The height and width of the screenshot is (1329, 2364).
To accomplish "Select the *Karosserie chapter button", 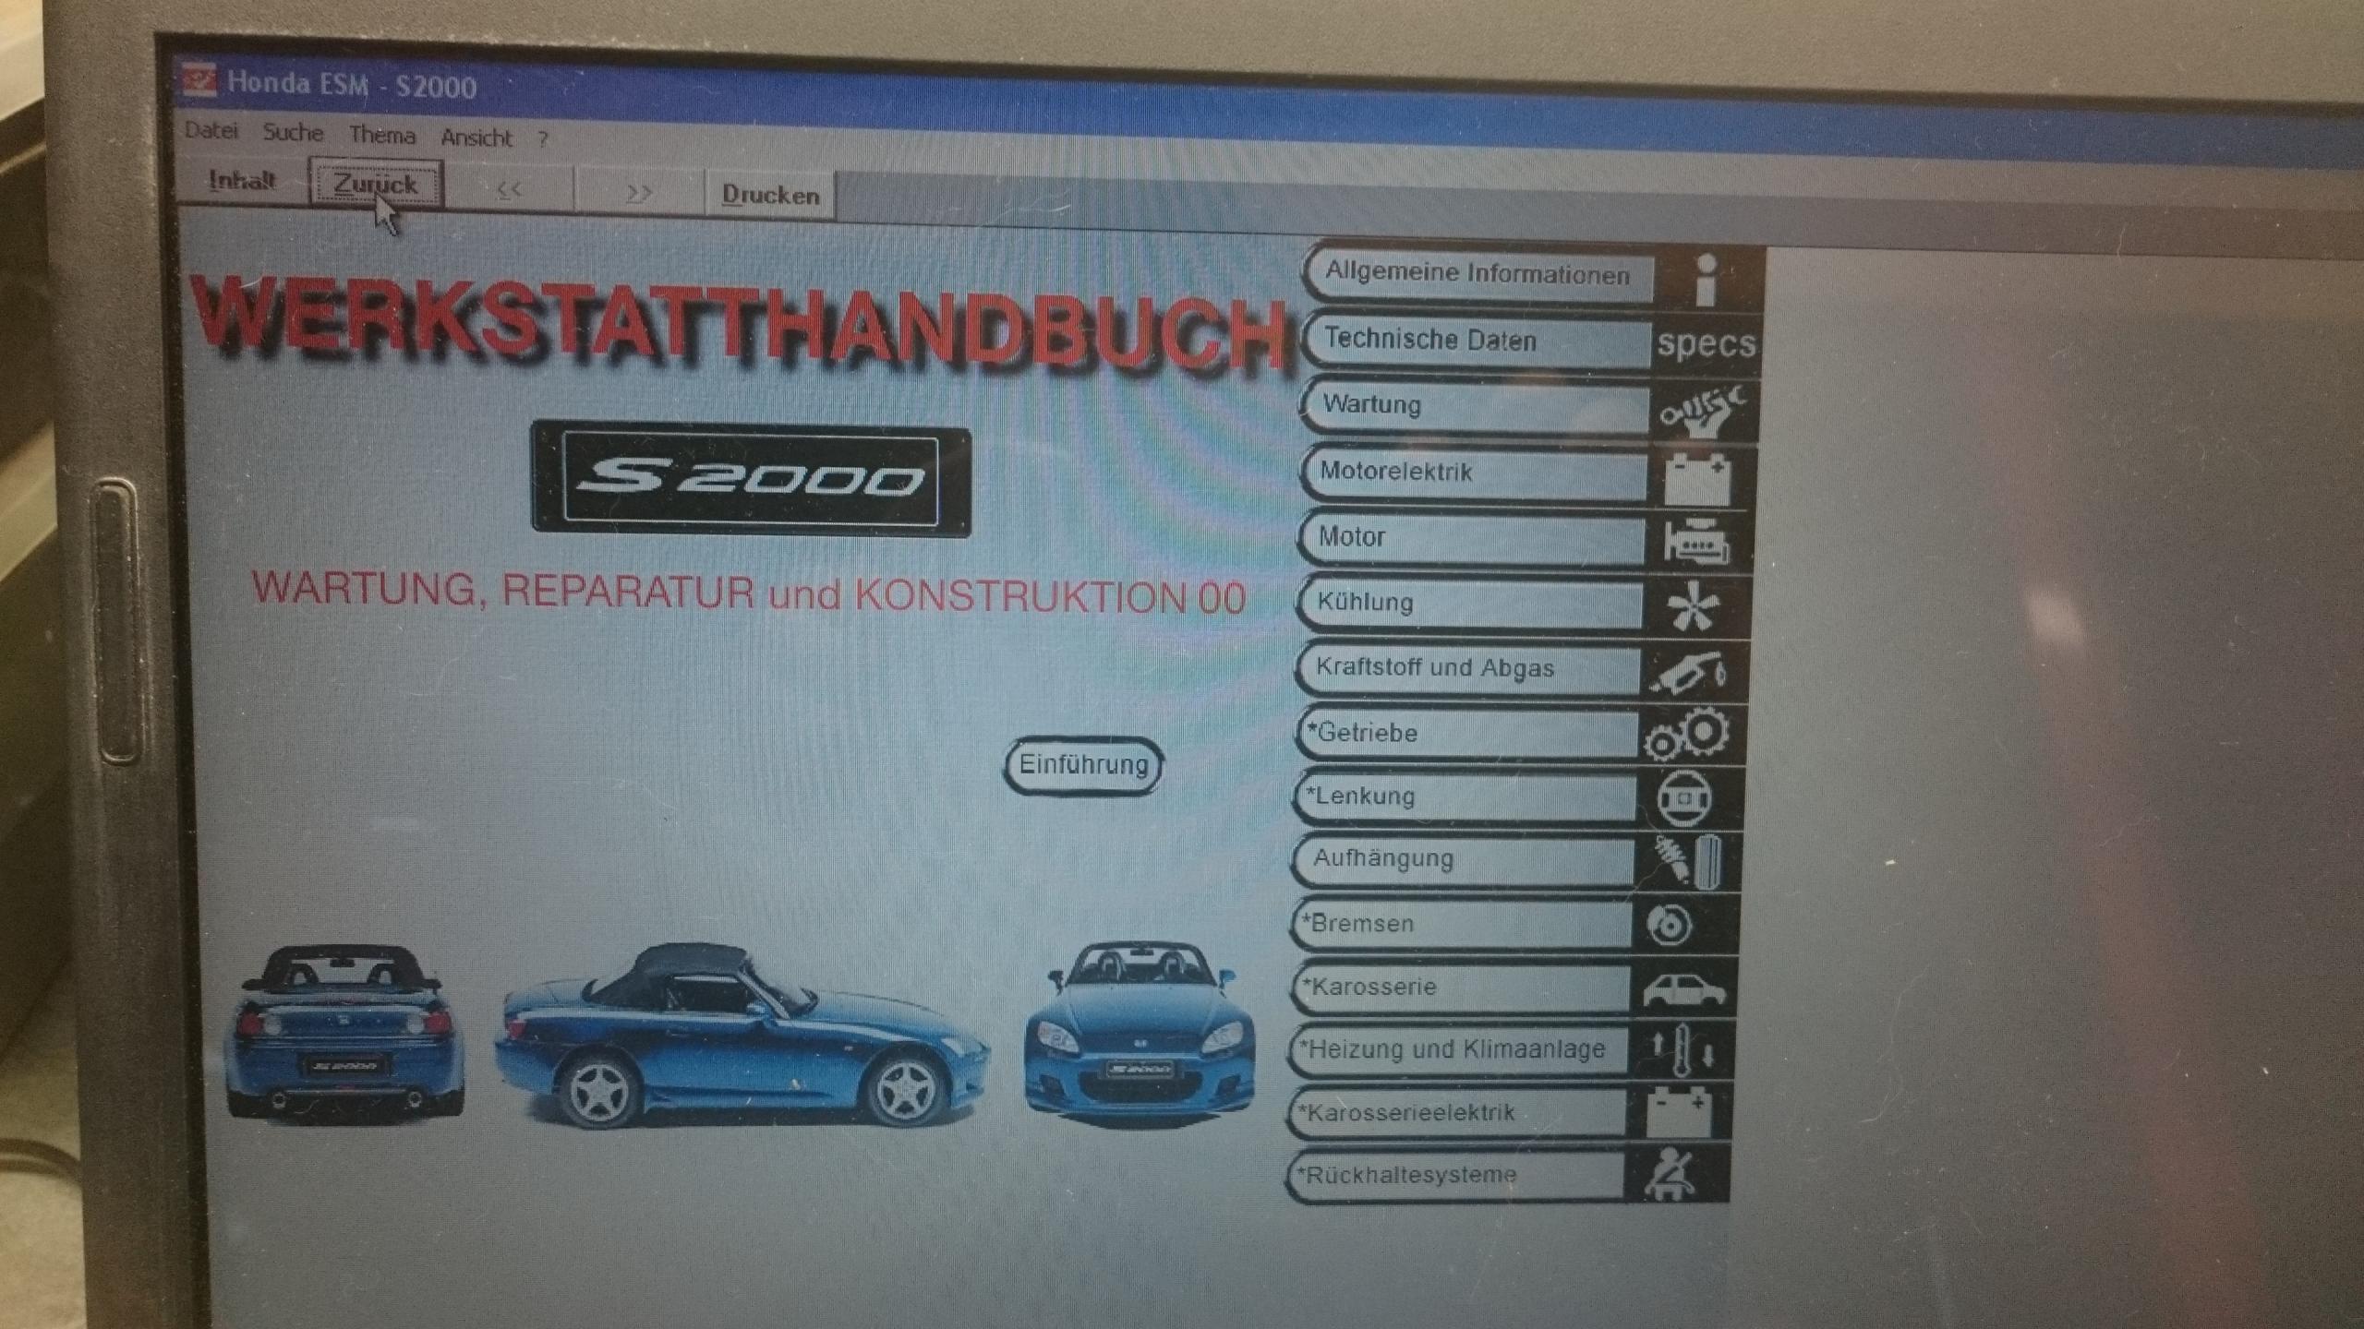I will point(1459,987).
